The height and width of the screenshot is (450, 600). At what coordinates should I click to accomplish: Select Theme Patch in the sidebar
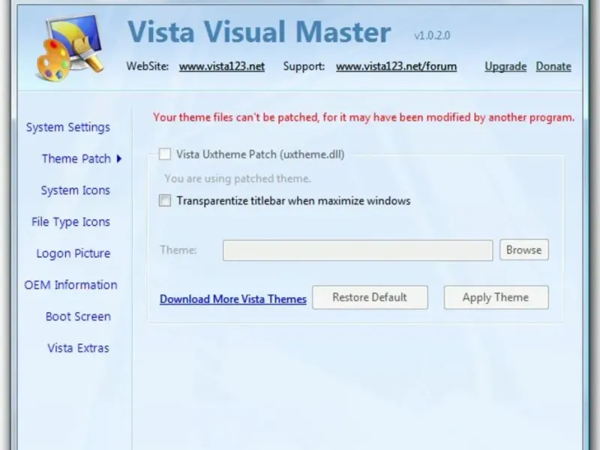click(x=76, y=159)
